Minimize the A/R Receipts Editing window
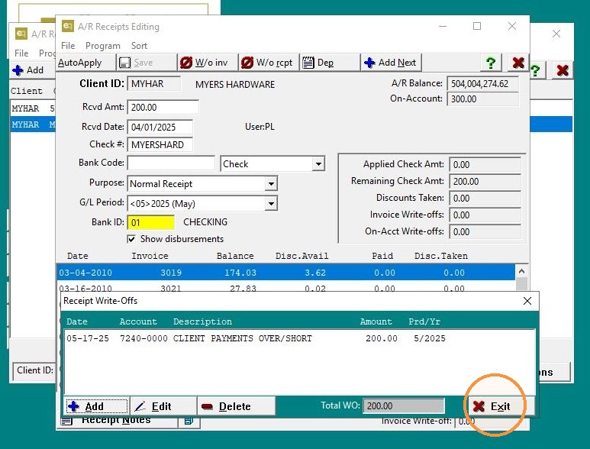The width and height of the screenshot is (590, 449). 443,26
